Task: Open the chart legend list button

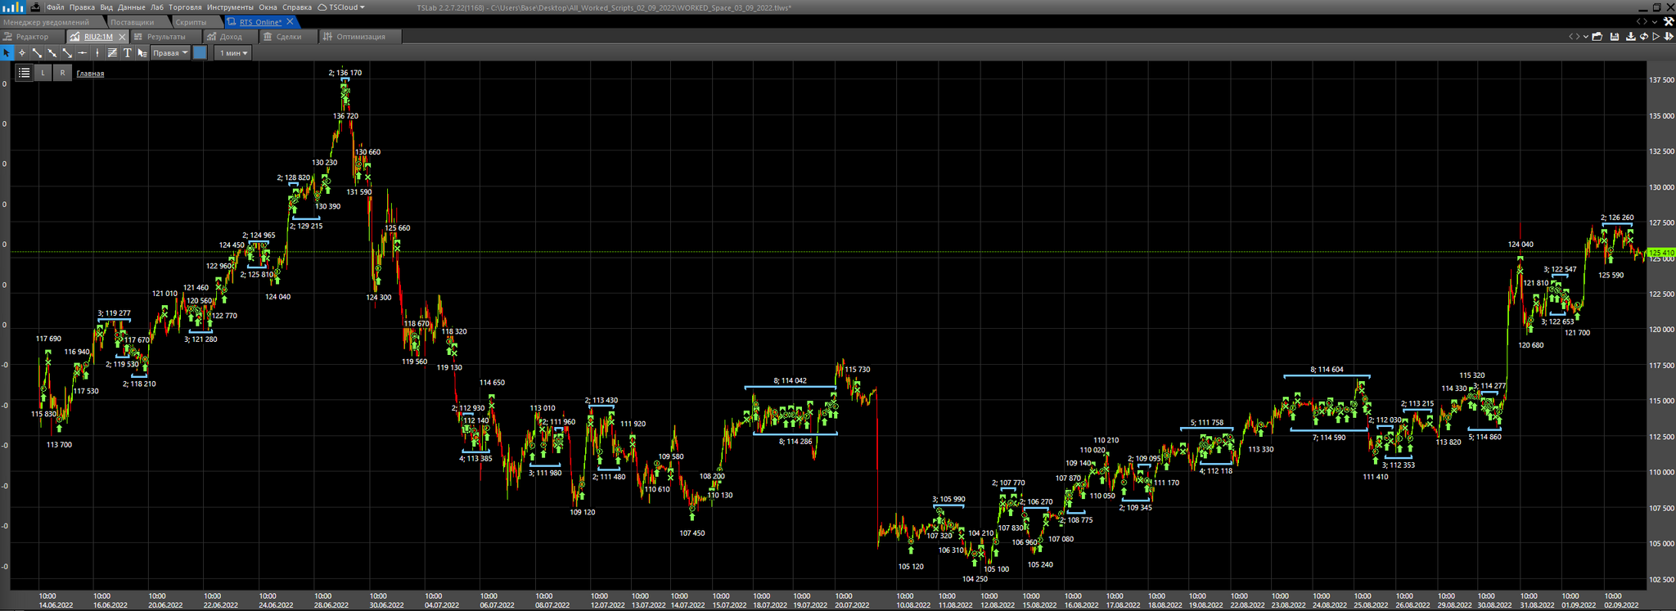Action: pos(24,73)
